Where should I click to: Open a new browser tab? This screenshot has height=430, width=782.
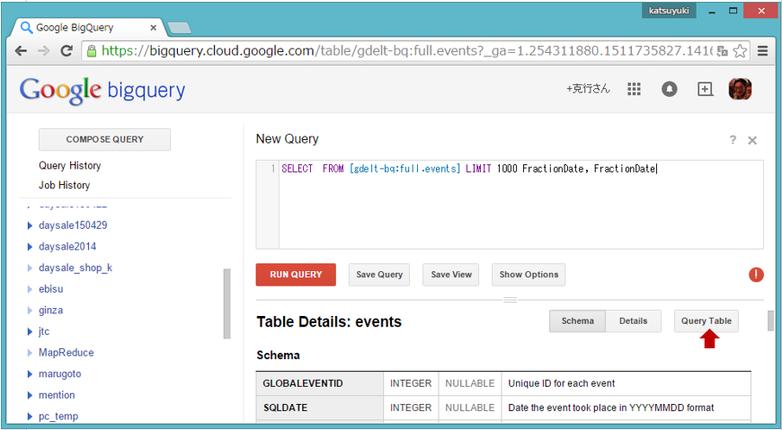[180, 28]
